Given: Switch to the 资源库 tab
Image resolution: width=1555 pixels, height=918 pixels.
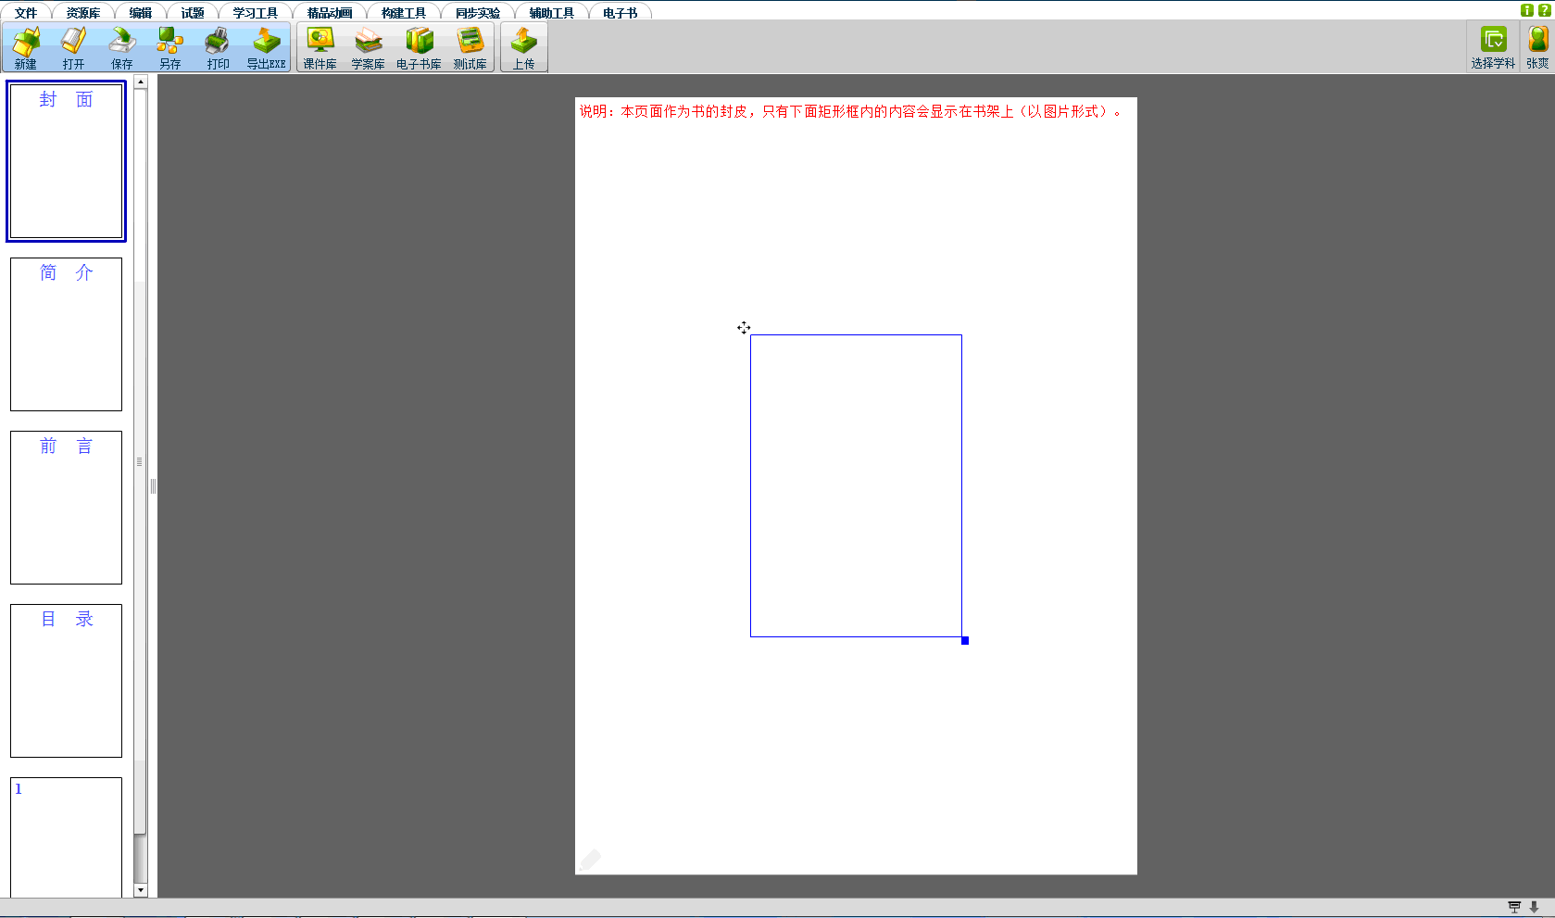Looking at the screenshot, I should click(x=83, y=13).
